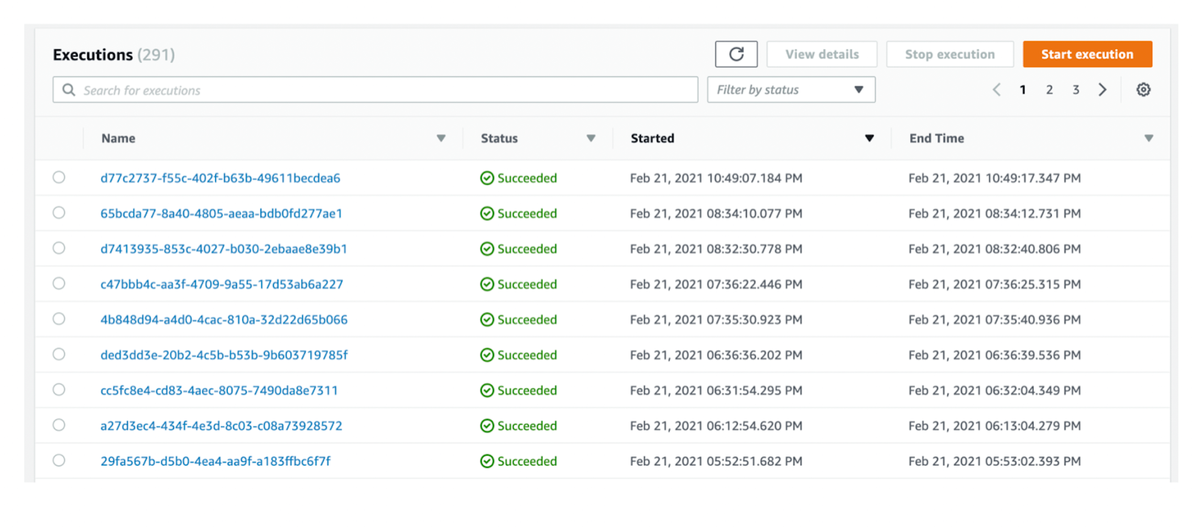The height and width of the screenshot is (527, 1200).
Task: Click start time Feb 21, 2021 10:49:07.184 PM
Action: (716, 178)
